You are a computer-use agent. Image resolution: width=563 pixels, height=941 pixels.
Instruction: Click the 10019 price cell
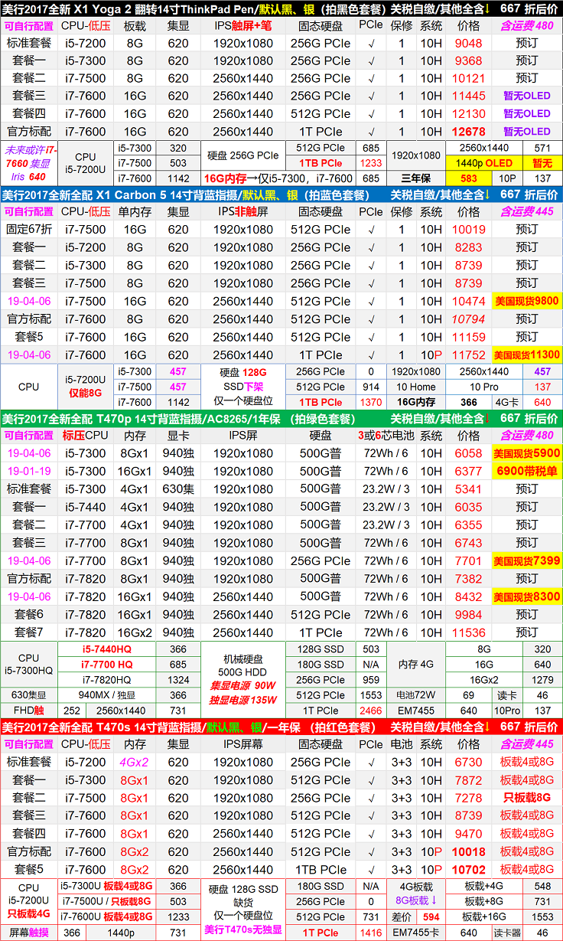[x=468, y=230]
